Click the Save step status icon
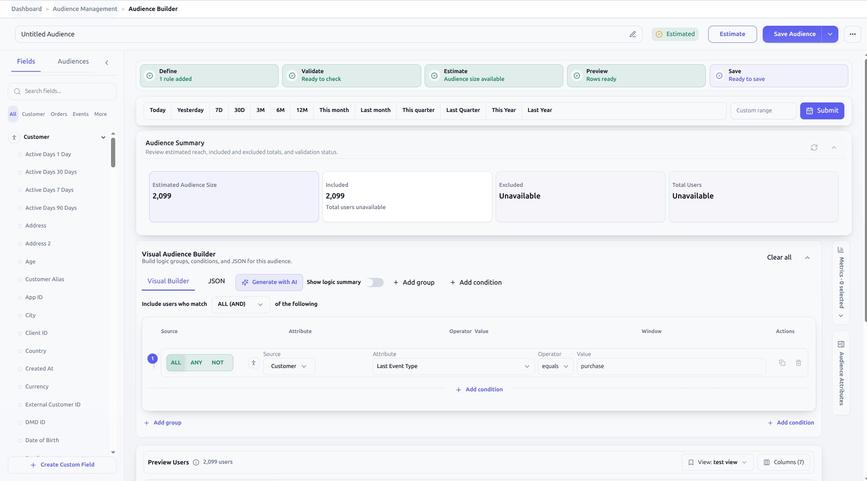 coord(719,76)
